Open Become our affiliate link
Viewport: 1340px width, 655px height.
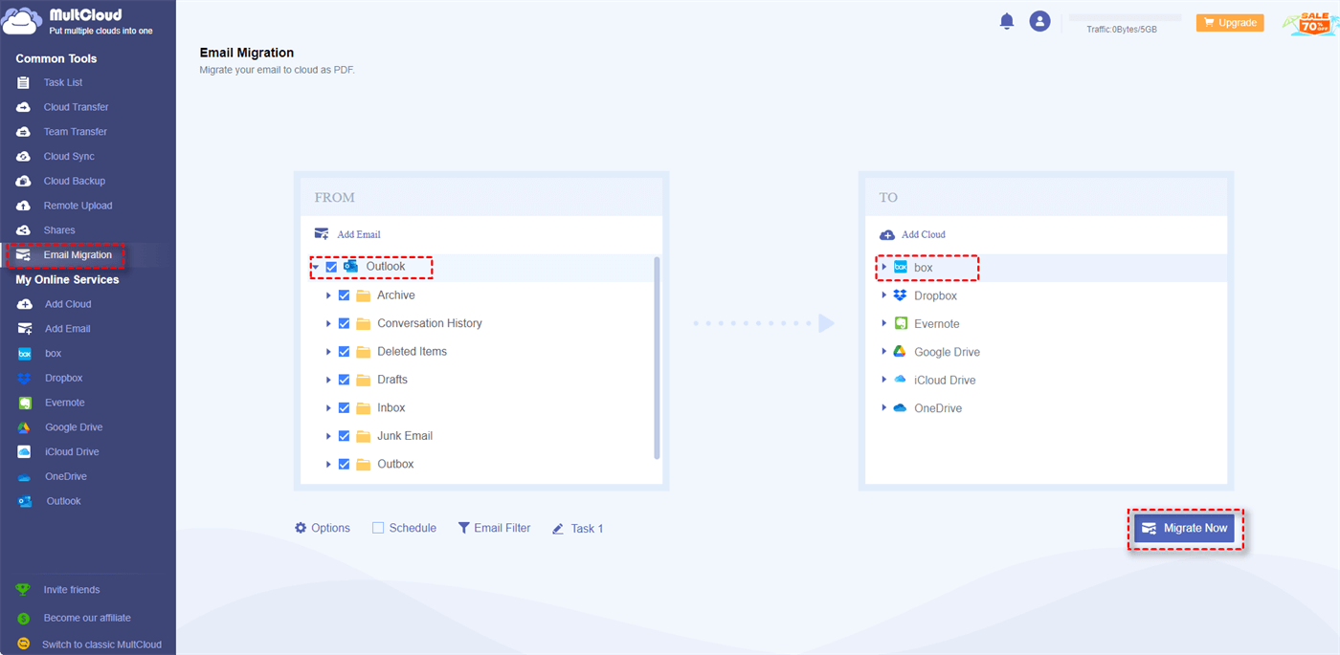[x=87, y=618]
